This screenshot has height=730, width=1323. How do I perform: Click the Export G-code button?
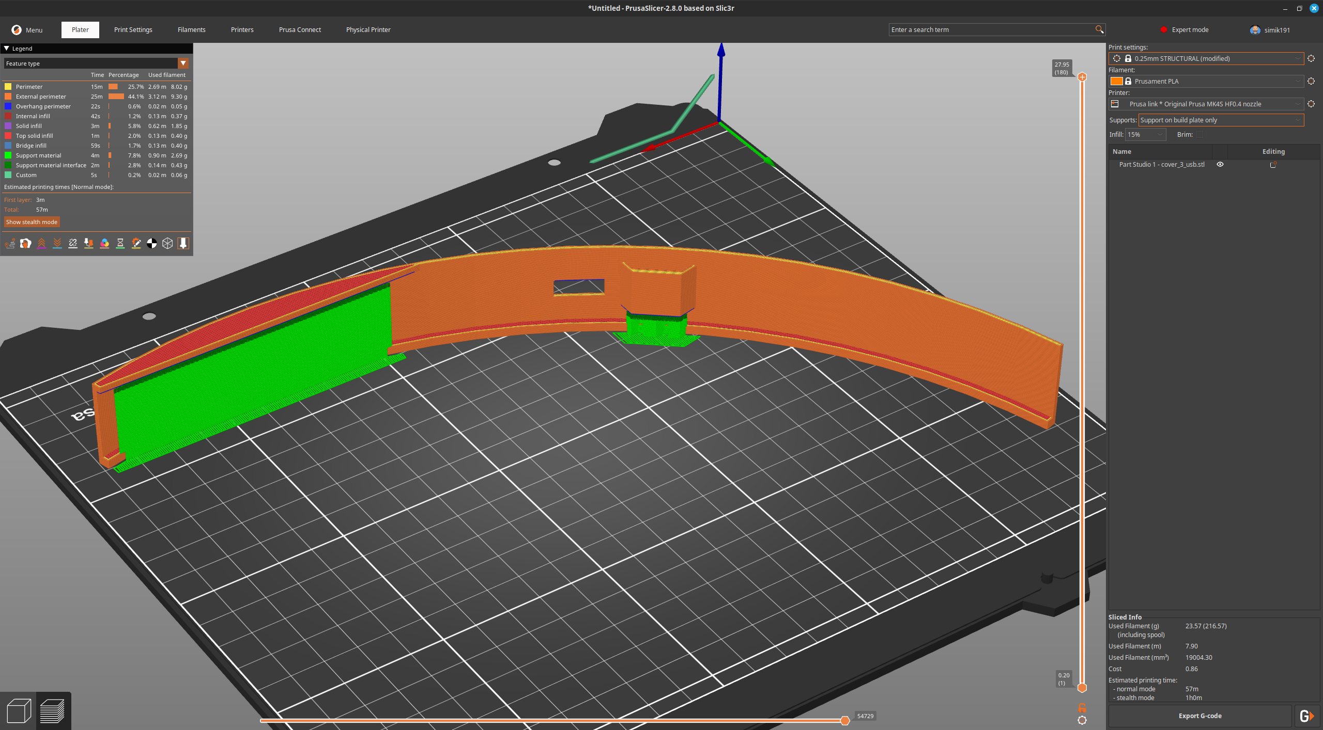(x=1200, y=716)
